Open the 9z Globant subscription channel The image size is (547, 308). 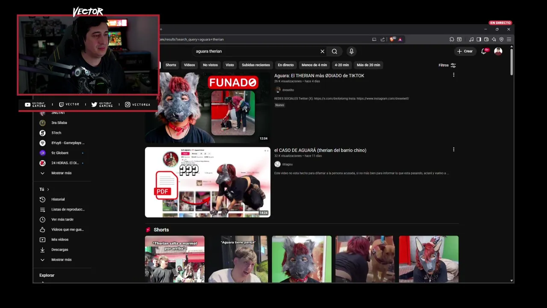60,153
